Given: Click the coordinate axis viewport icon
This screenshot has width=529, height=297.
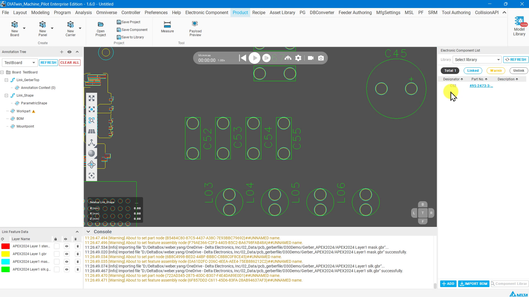Looking at the screenshot, I should tap(91, 142).
